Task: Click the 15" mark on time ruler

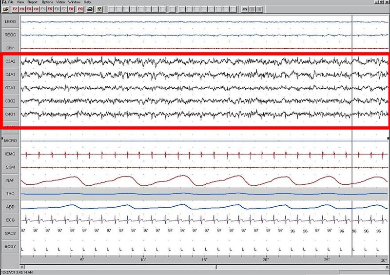Action: coord(204,259)
